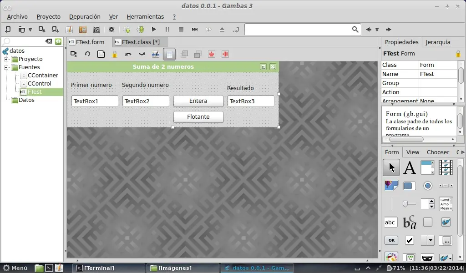This screenshot has width=466, height=273.
Task: Click in the main search box
Action: pos(298,30)
